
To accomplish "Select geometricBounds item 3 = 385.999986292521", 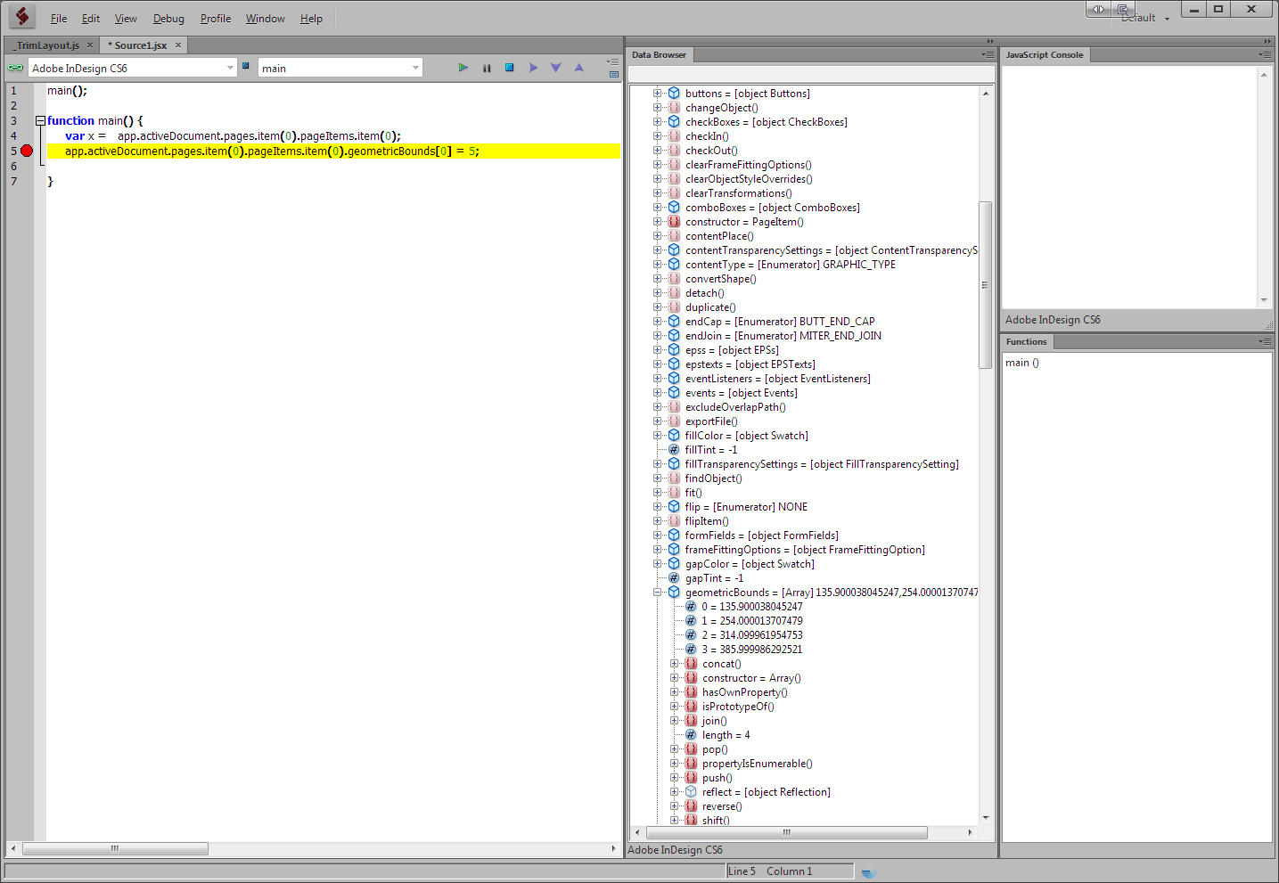I will click(751, 650).
